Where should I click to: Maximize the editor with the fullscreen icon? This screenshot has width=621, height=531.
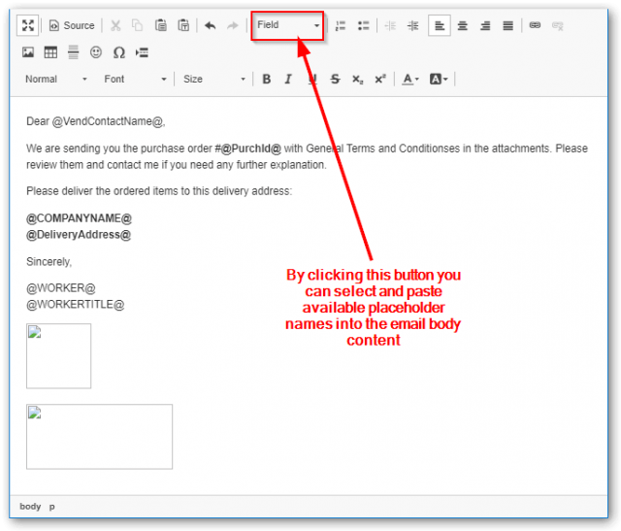click(x=28, y=26)
